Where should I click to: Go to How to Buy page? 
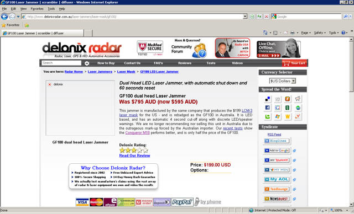pyautogui.click(x=106, y=63)
